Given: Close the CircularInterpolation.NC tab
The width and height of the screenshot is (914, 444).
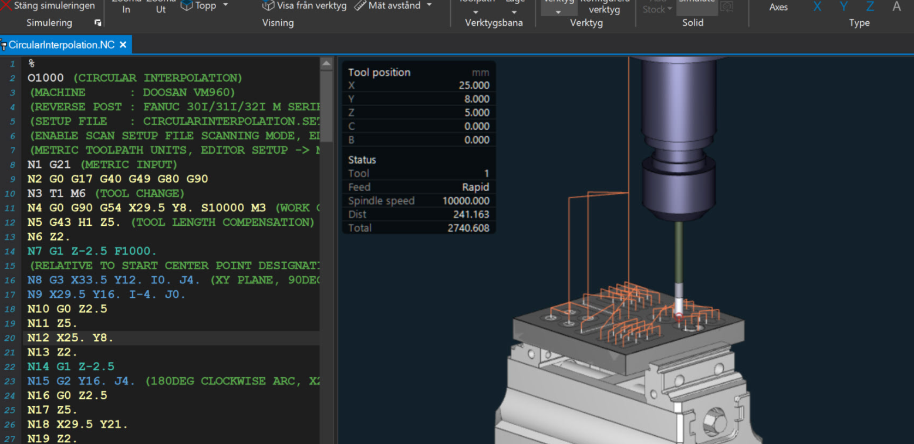Looking at the screenshot, I should [123, 45].
